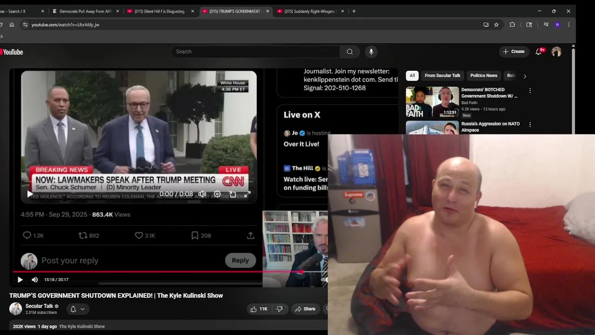Open the Secular Talk channel avatar
The width and height of the screenshot is (595, 335).
(16, 309)
